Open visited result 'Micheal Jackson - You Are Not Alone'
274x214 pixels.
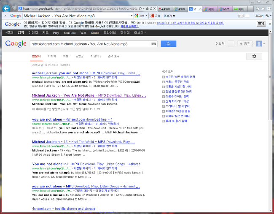pos(89,95)
